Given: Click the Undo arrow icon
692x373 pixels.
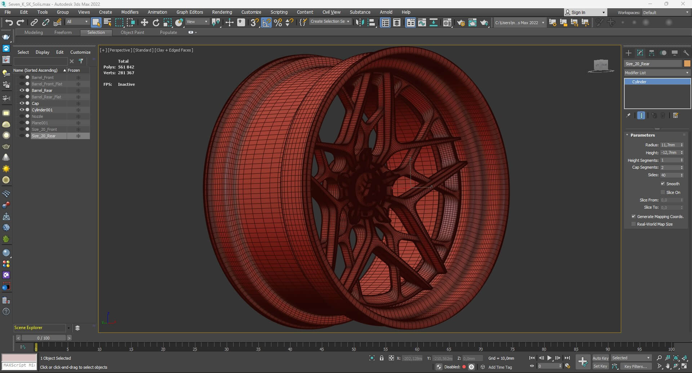Looking at the screenshot, I should pyautogui.click(x=9, y=22).
